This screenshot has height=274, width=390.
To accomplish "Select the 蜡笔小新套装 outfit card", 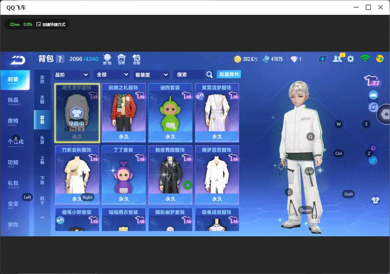I will coord(77,220).
